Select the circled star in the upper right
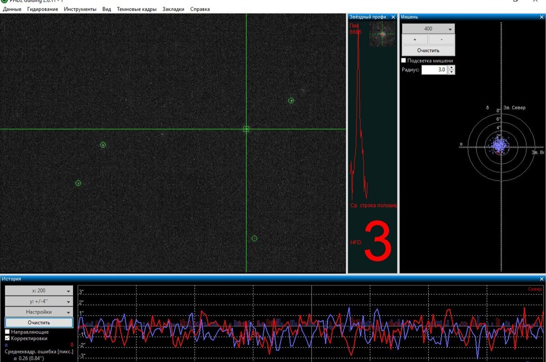Viewport: 546px width, 362px height. (291, 100)
